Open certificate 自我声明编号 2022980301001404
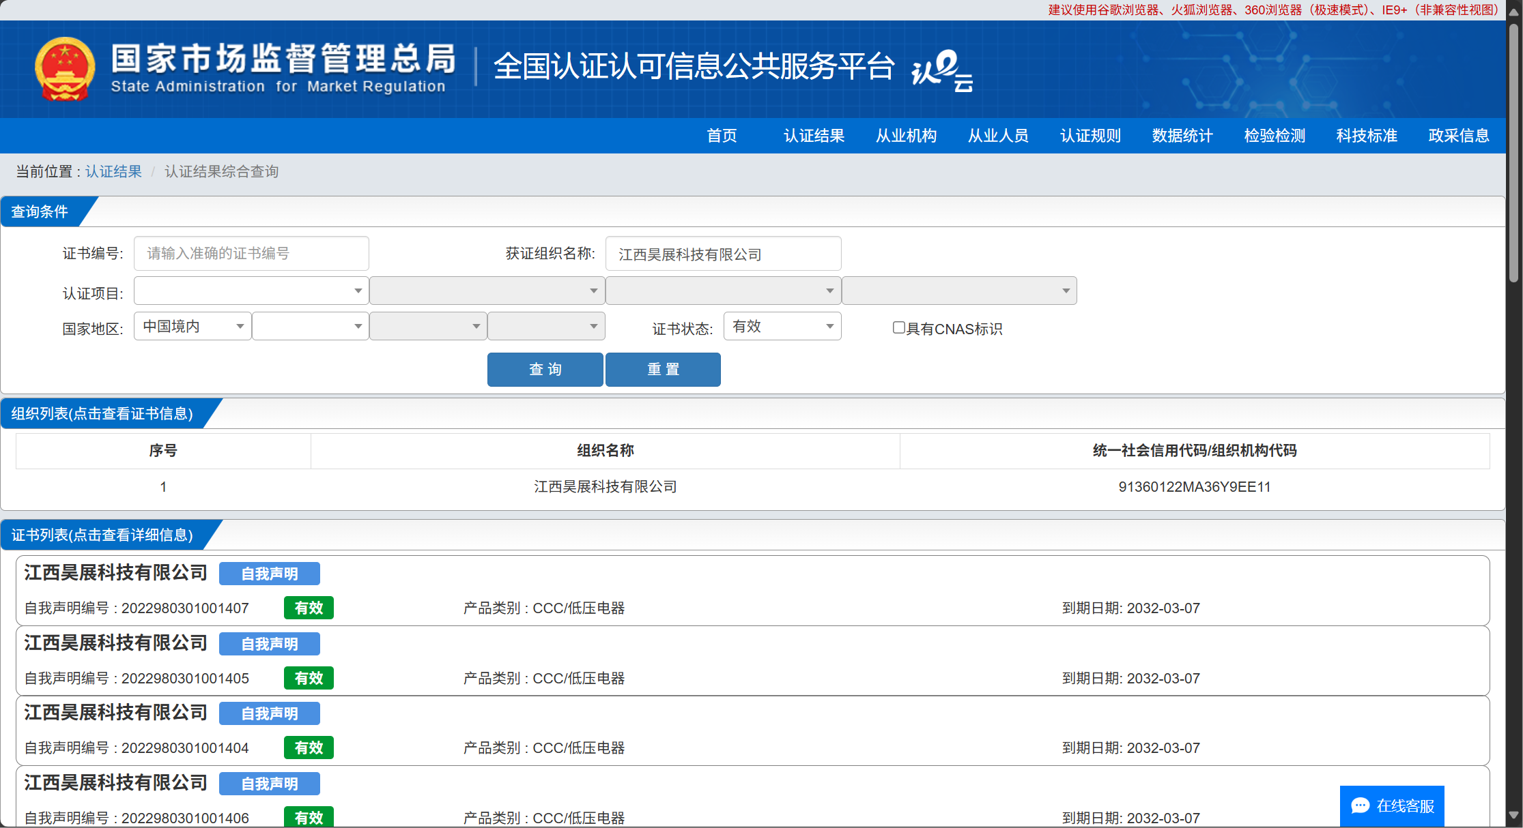The width and height of the screenshot is (1523, 828). point(137,748)
